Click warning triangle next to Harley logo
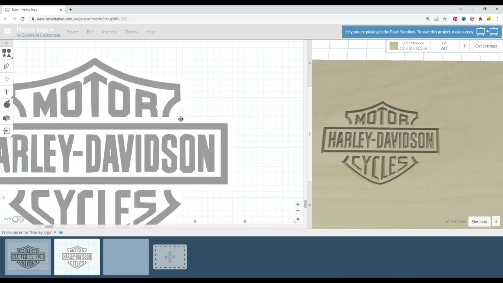This screenshot has width=503, height=283. (x=51, y=29)
